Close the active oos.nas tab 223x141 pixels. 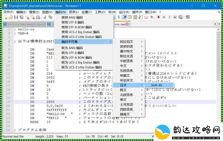pos(127,24)
